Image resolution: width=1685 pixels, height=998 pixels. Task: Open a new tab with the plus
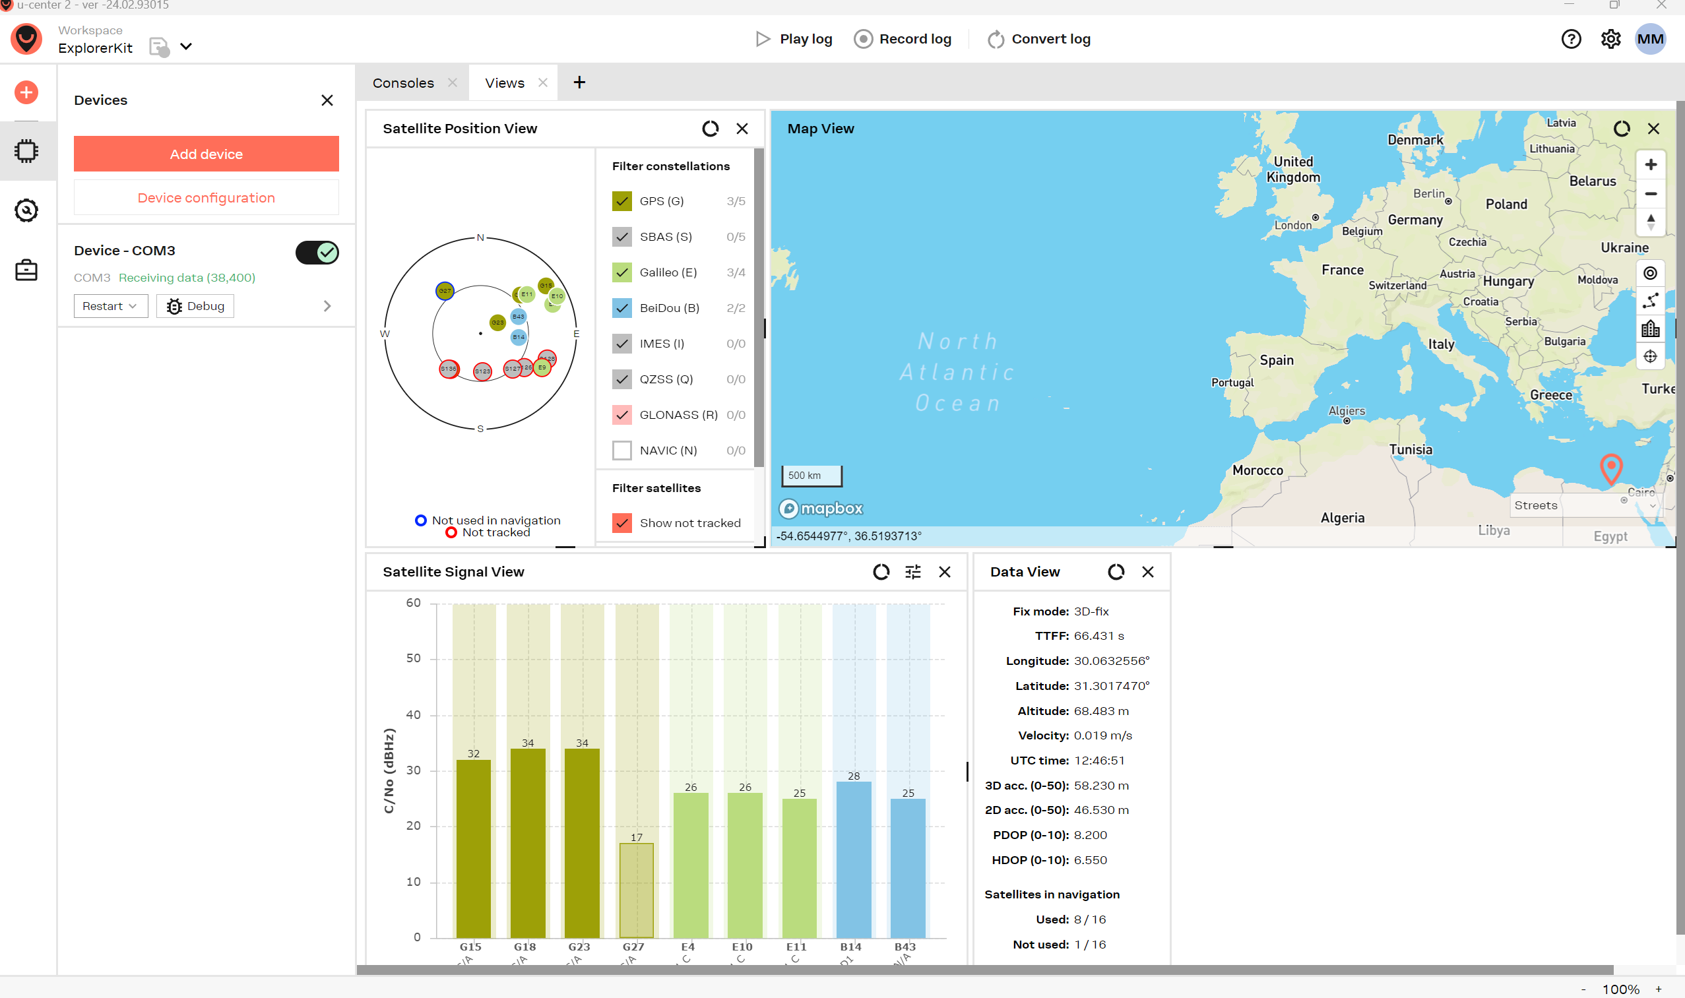(579, 82)
